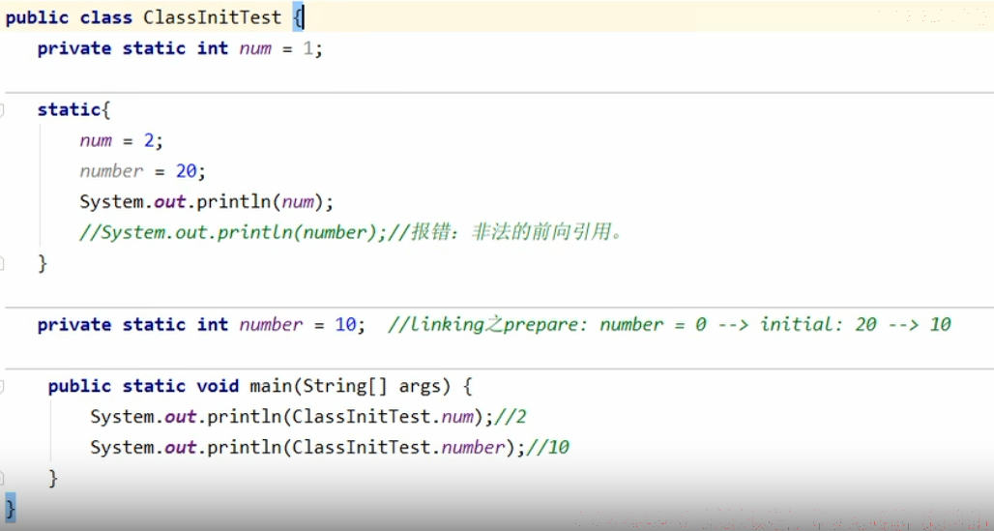Click the value 1 in the num declaration

pyautogui.click(x=307, y=48)
